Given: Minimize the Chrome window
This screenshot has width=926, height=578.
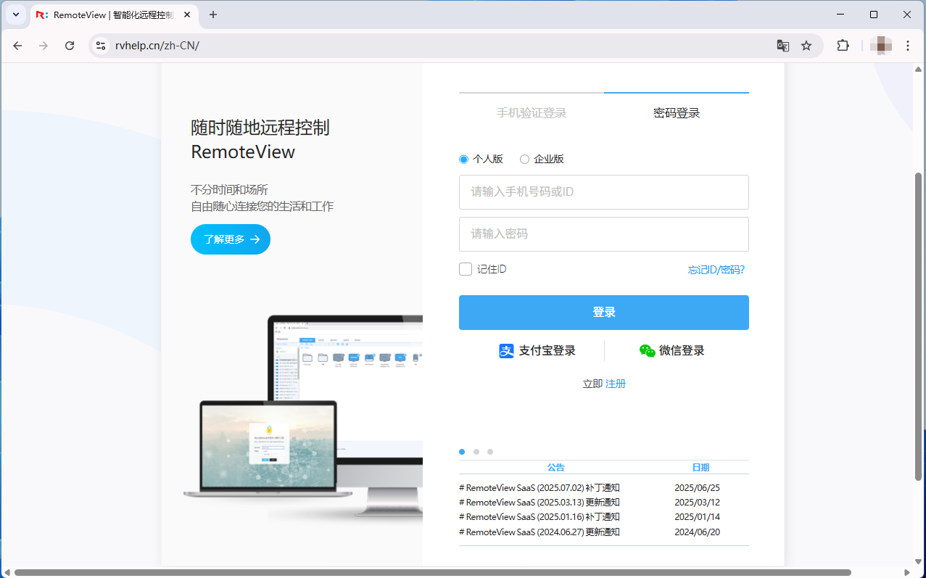Looking at the screenshot, I should [840, 15].
